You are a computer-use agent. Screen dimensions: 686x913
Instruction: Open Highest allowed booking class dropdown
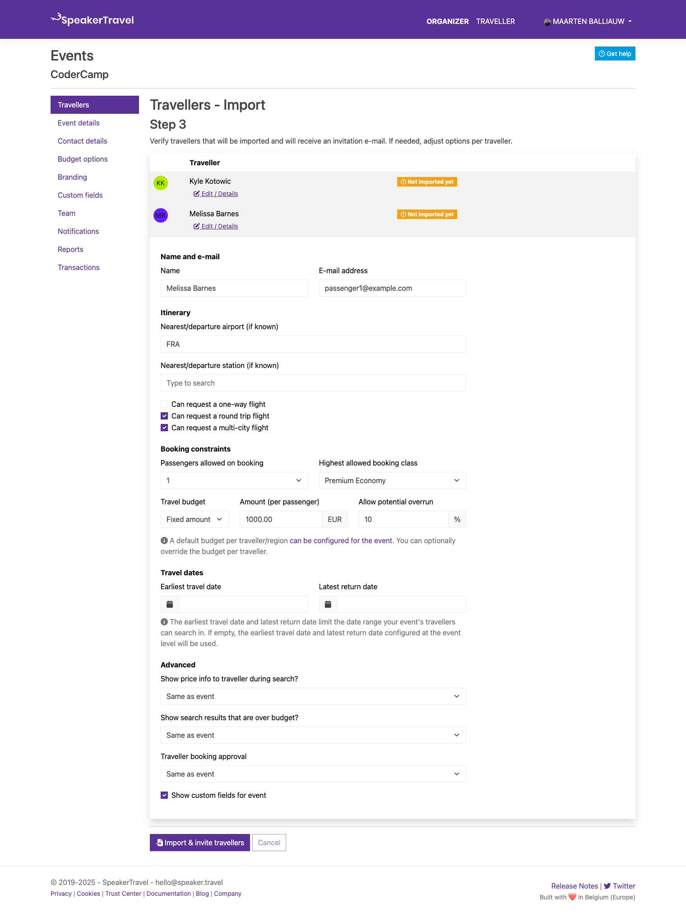[x=392, y=480]
